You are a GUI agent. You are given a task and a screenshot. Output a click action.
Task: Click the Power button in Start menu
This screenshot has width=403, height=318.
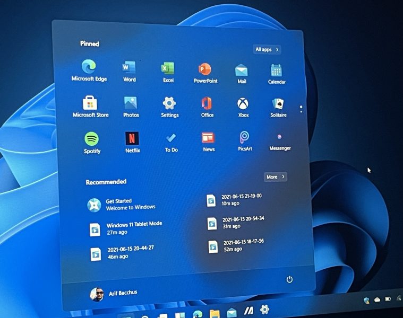pos(289,279)
